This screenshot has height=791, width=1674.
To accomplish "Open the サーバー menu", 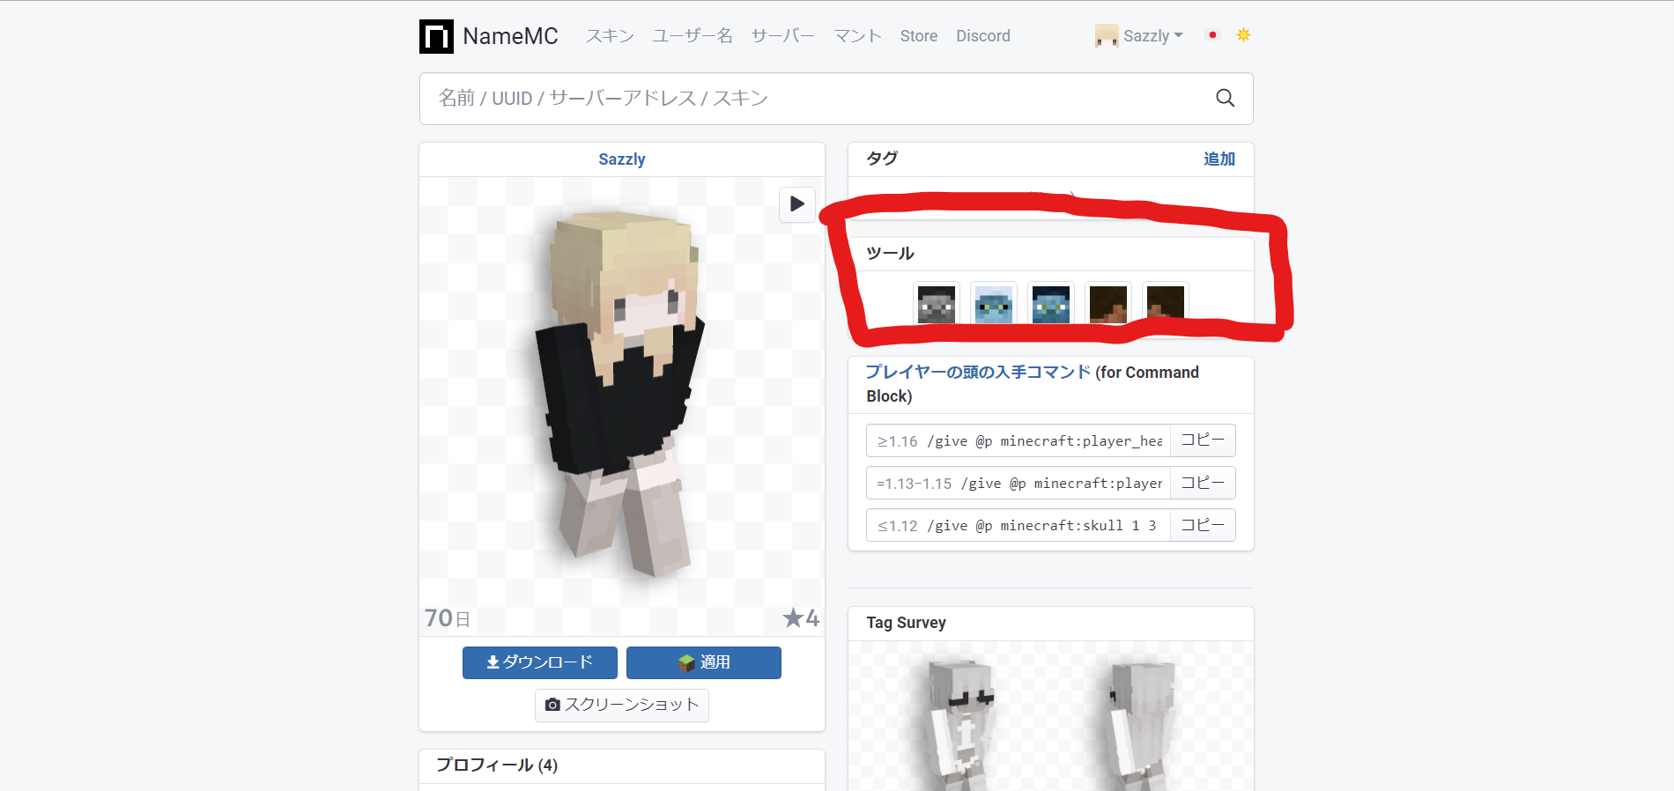I will pos(782,36).
